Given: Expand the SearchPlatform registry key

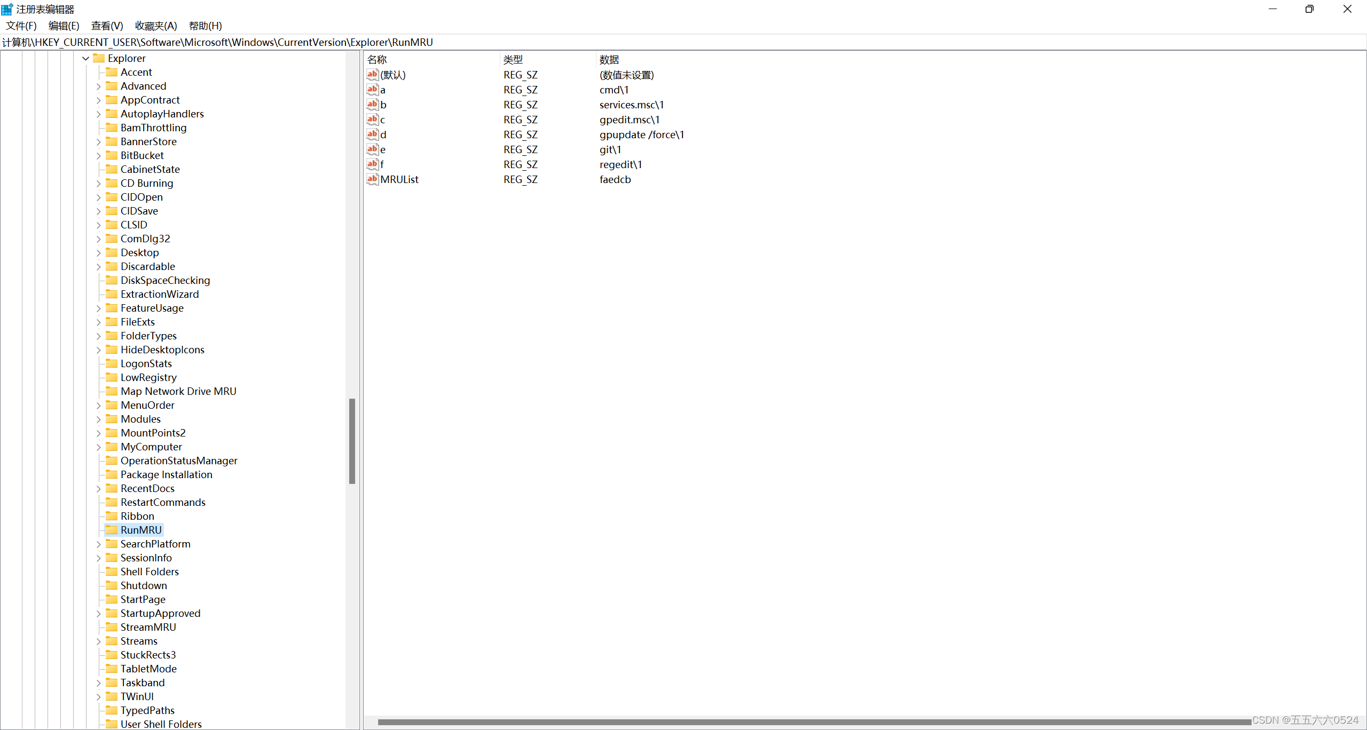Looking at the screenshot, I should click(x=98, y=543).
